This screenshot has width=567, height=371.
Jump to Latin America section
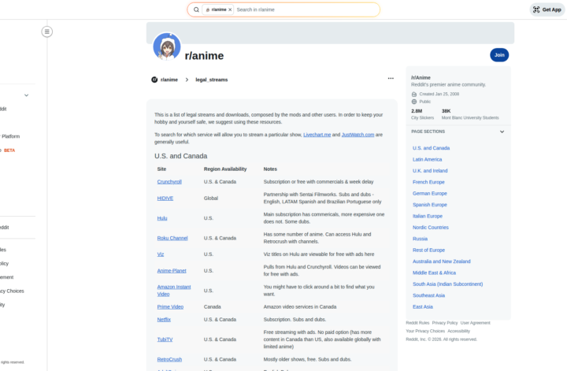(427, 159)
